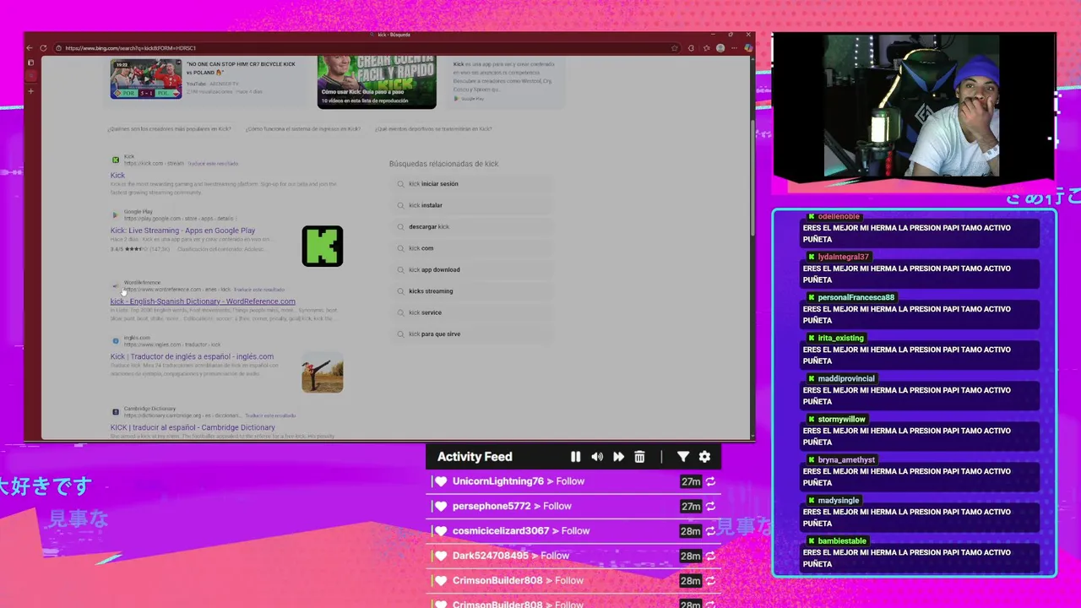Viewport: 1081px width, 608px height.
Task: Mute Activity Feed alert sounds
Action: click(597, 457)
